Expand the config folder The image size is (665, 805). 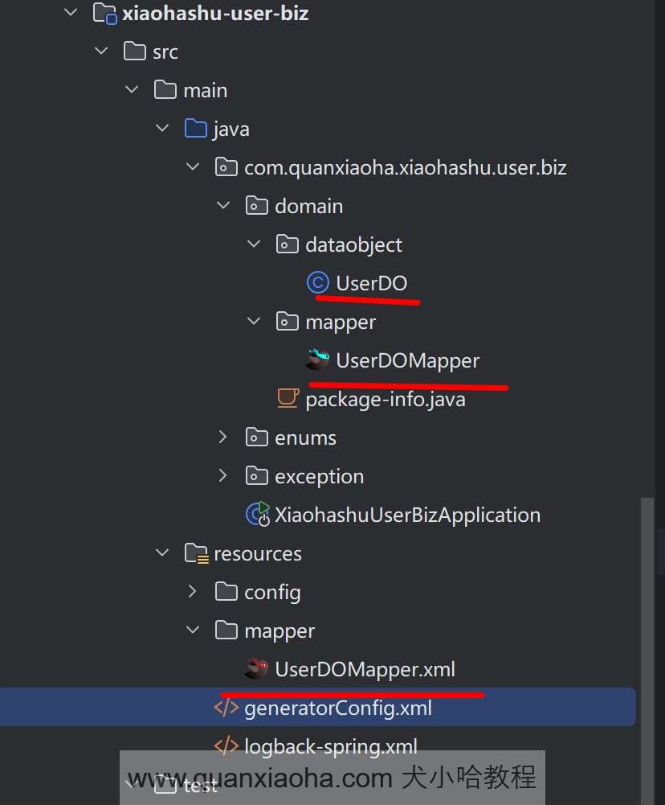point(193,592)
